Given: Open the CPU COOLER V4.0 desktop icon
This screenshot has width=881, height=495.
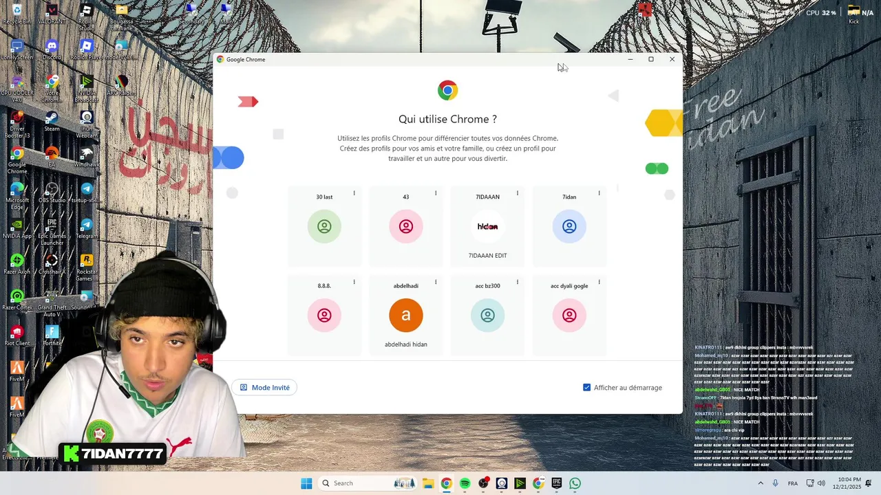Looking at the screenshot, I should coord(17,88).
